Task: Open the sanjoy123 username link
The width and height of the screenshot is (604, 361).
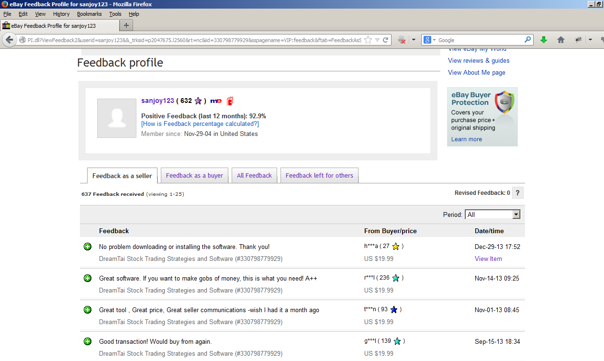Action: click(x=157, y=101)
